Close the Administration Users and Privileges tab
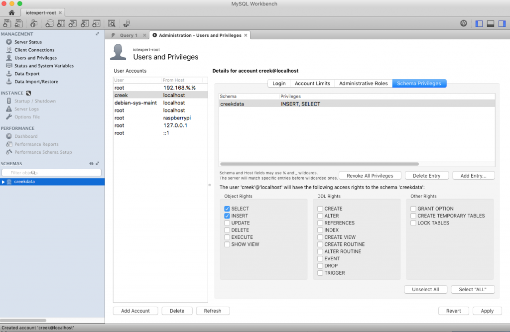Image resolution: width=510 pixels, height=332 pixels. coord(246,35)
